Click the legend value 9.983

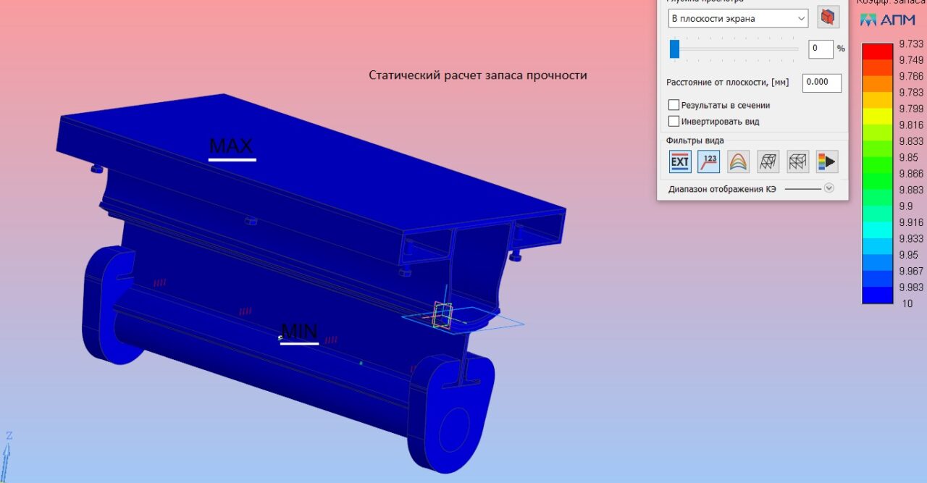tap(911, 287)
